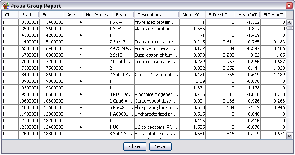Viewport: 295px width, 155px height.
Task: Click Putative uncharact... description cell
Action: (x=157, y=49)
